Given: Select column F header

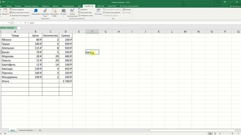Looking at the screenshot, I should click(x=92, y=31).
